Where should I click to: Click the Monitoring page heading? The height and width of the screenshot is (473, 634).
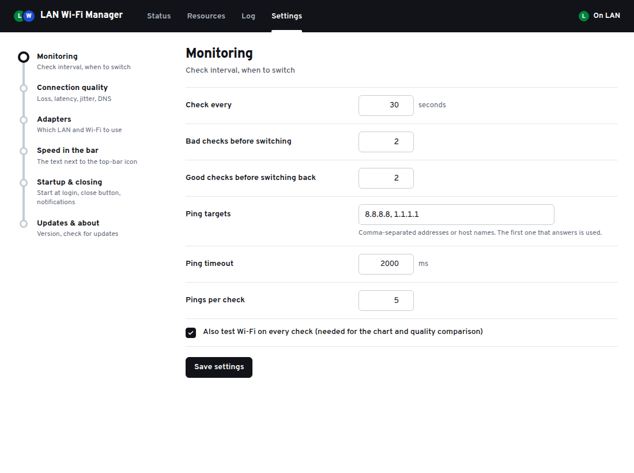[219, 53]
